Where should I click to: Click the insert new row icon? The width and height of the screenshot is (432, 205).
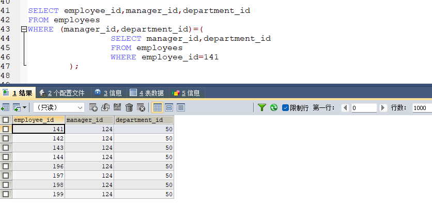94,107
